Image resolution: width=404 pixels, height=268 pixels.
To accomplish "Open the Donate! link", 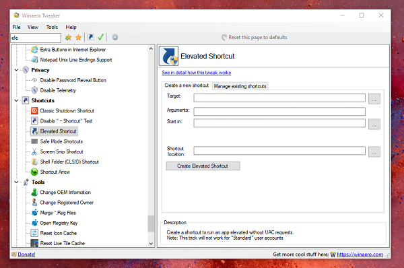I will (26, 255).
